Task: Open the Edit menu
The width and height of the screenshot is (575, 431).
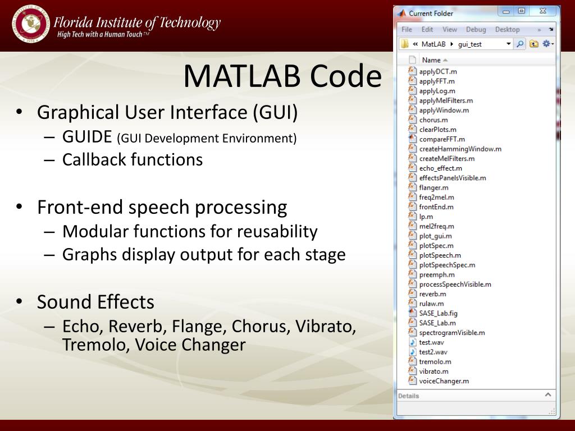Action: 427,29
